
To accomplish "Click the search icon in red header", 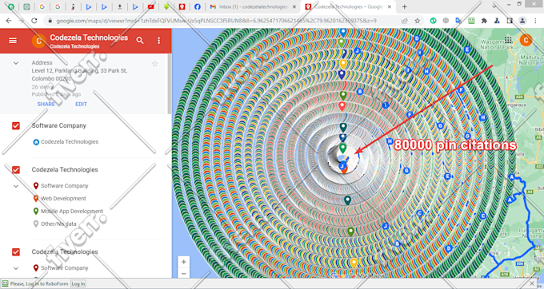I will (x=140, y=41).
